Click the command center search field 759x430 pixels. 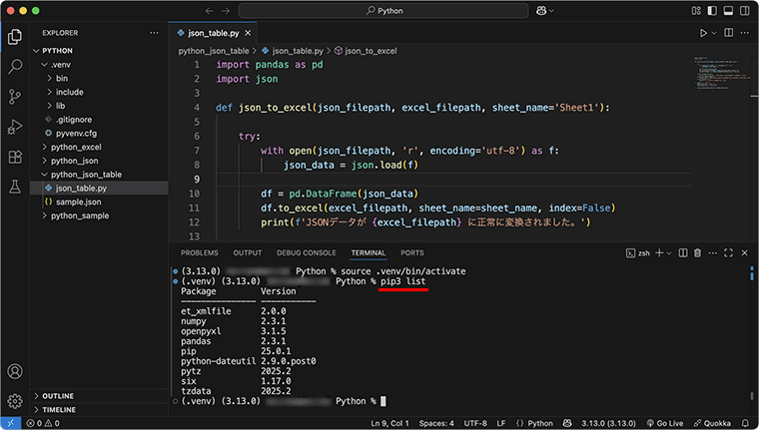pos(383,11)
